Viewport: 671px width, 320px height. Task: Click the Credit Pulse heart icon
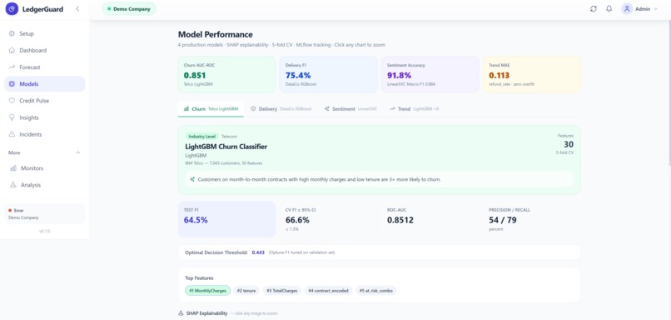pos(12,101)
